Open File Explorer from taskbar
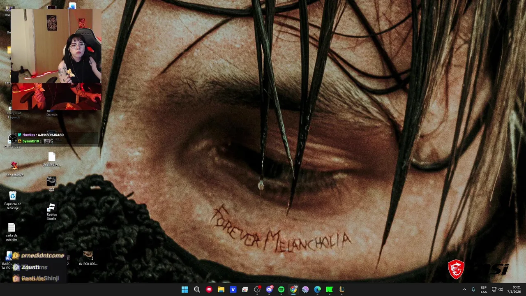This screenshot has height=296, width=526. click(x=221, y=289)
